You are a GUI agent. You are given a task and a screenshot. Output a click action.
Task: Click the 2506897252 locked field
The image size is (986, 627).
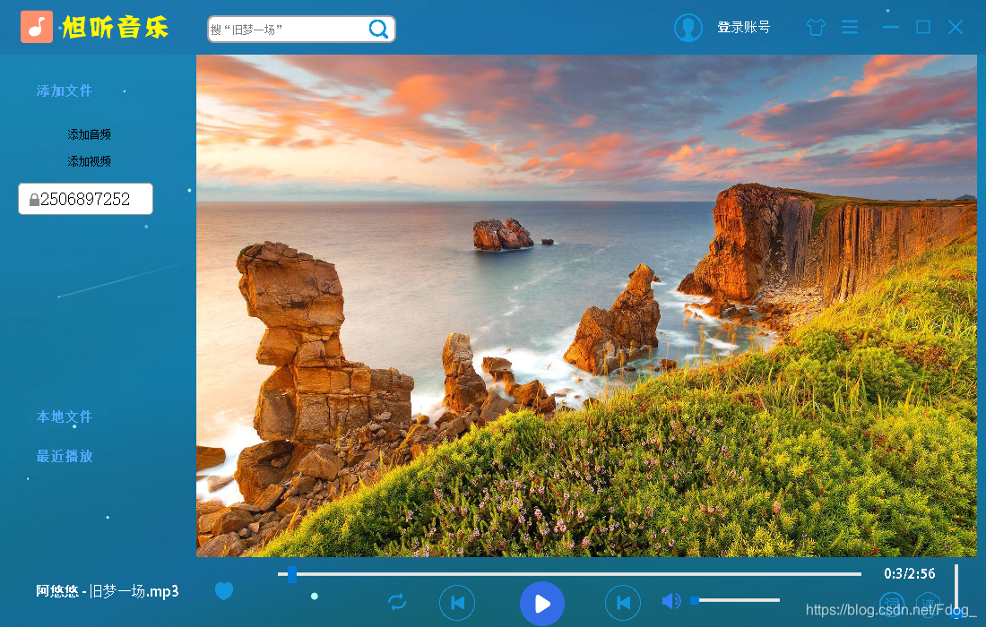(x=85, y=199)
